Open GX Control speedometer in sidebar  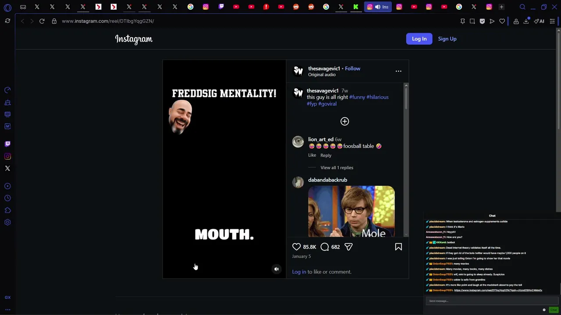tap(7, 90)
